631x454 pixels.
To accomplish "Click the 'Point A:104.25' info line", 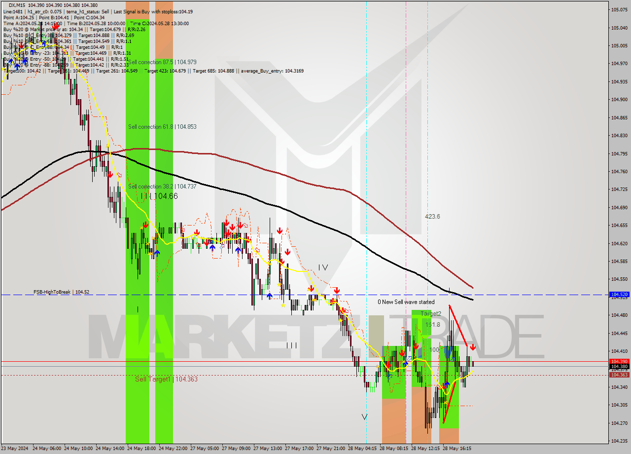I will click(x=18, y=17).
